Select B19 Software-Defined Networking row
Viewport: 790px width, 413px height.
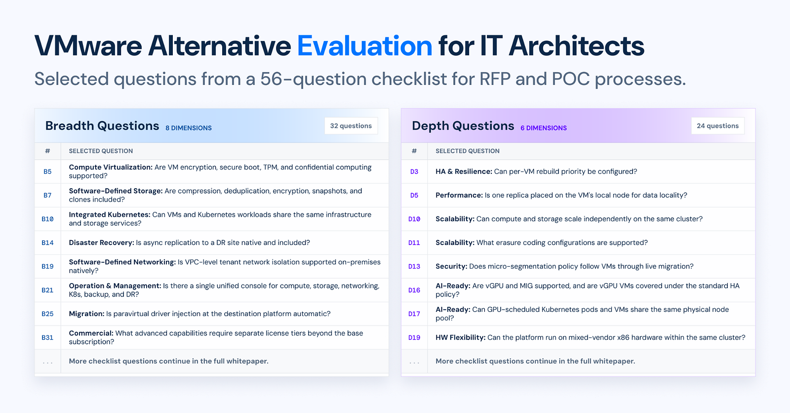(x=211, y=266)
